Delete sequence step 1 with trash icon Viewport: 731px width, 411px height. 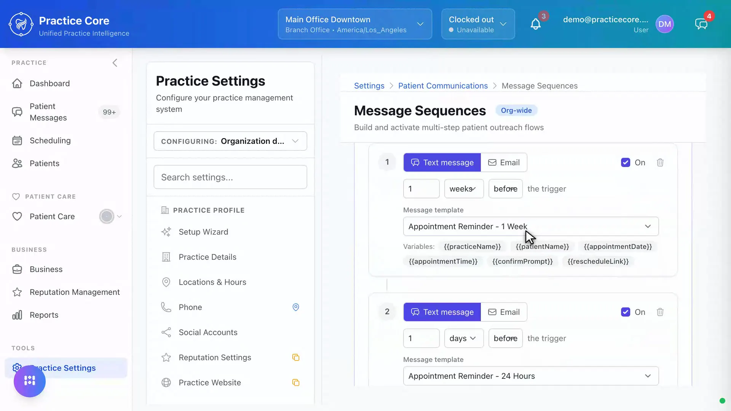660,162
